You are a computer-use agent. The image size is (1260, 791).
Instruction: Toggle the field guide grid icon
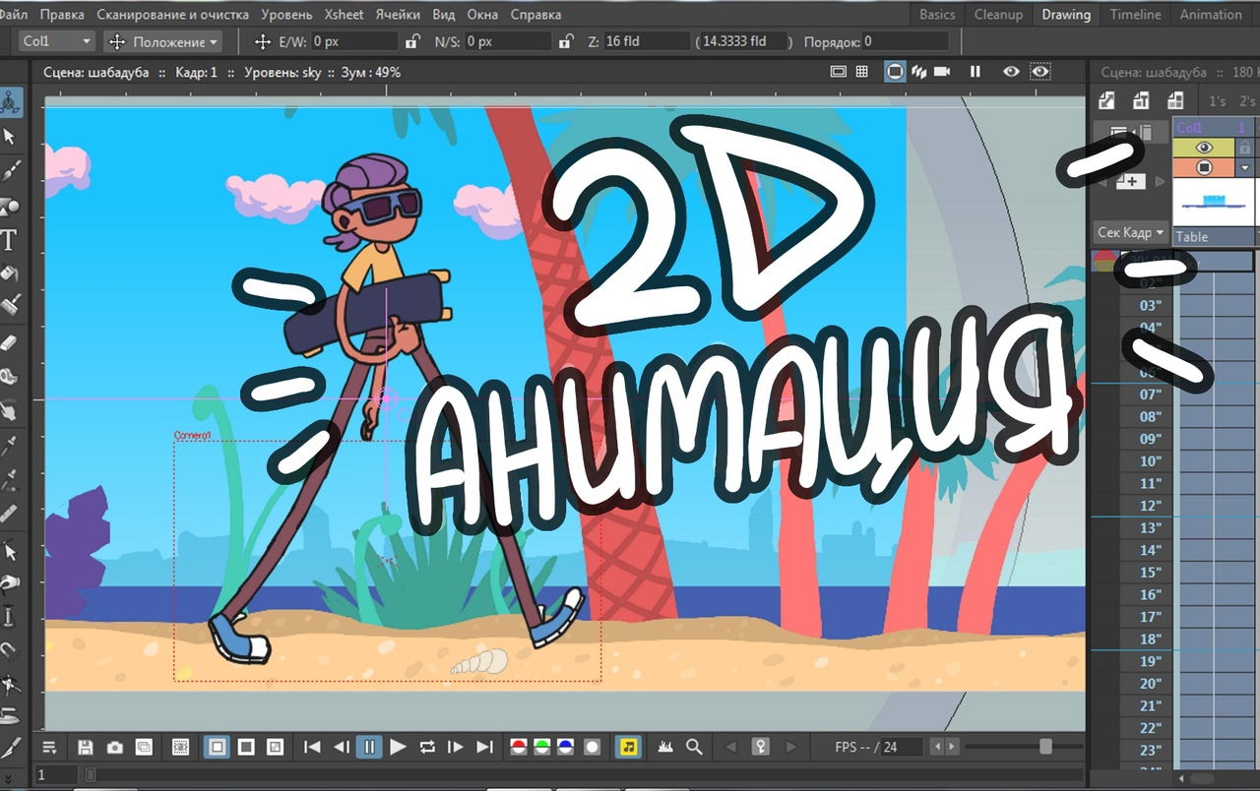862,72
